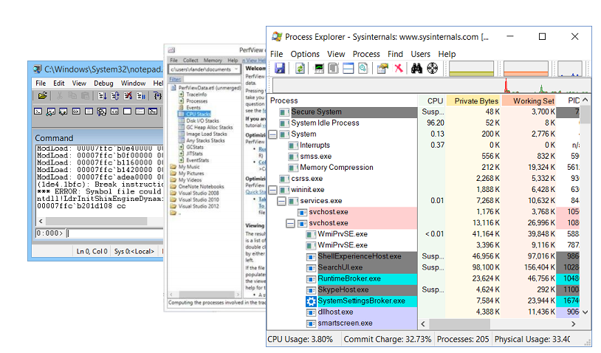Open the Options menu in Process Explorer
This screenshot has width=601, height=353.
[305, 54]
